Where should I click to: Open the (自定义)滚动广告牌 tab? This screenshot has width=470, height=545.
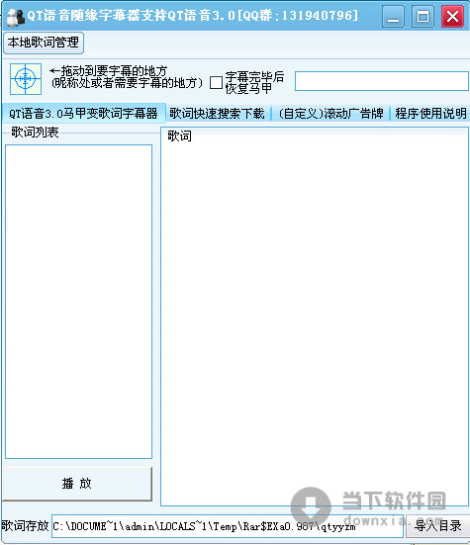tap(330, 114)
